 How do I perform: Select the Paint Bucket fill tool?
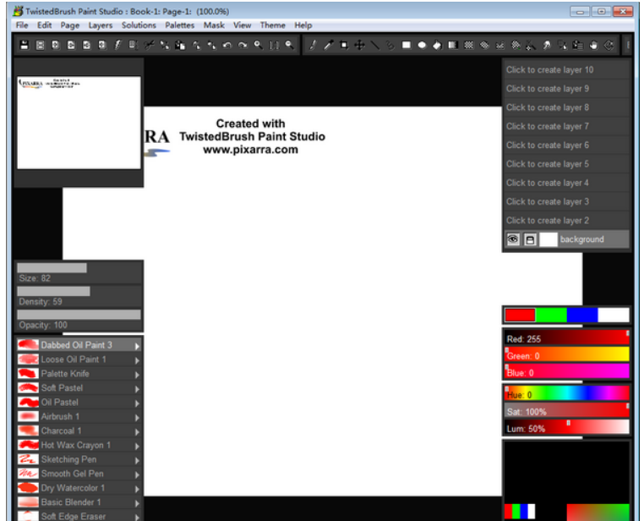point(438,45)
